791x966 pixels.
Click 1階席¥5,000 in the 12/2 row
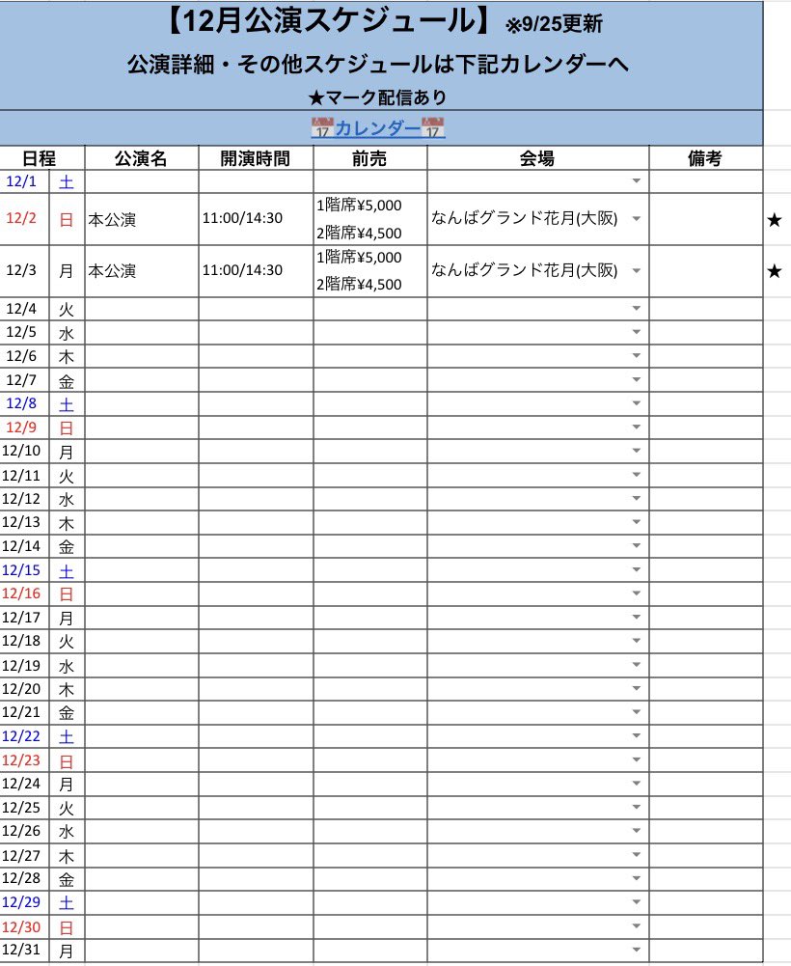[359, 206]
